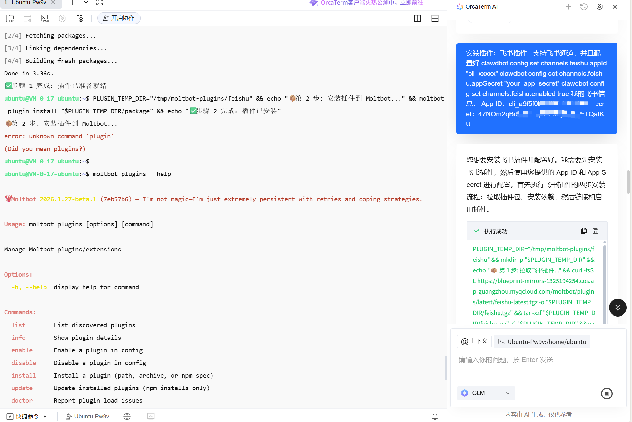Image resolution: width=632 pixels, height=422 pixels.
Task: Expand the tab list dropdown chevron
Action: [x=86, y=3]
